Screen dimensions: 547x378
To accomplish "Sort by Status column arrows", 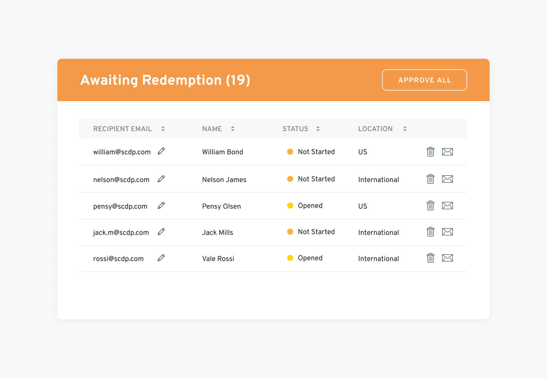I will pos(318,129).
